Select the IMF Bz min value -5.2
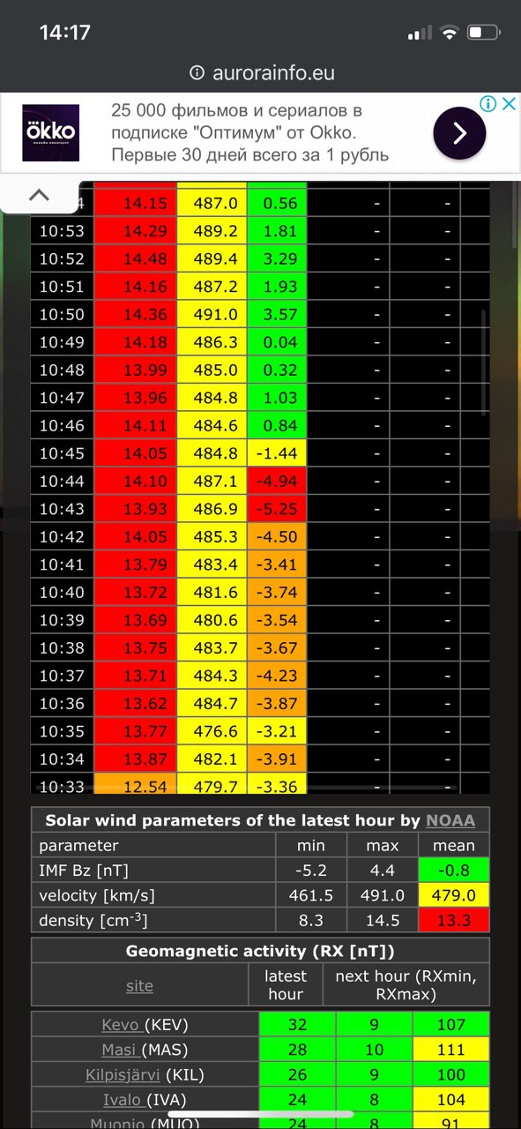This screenshot has height=1129, width=521. point(312,871)
